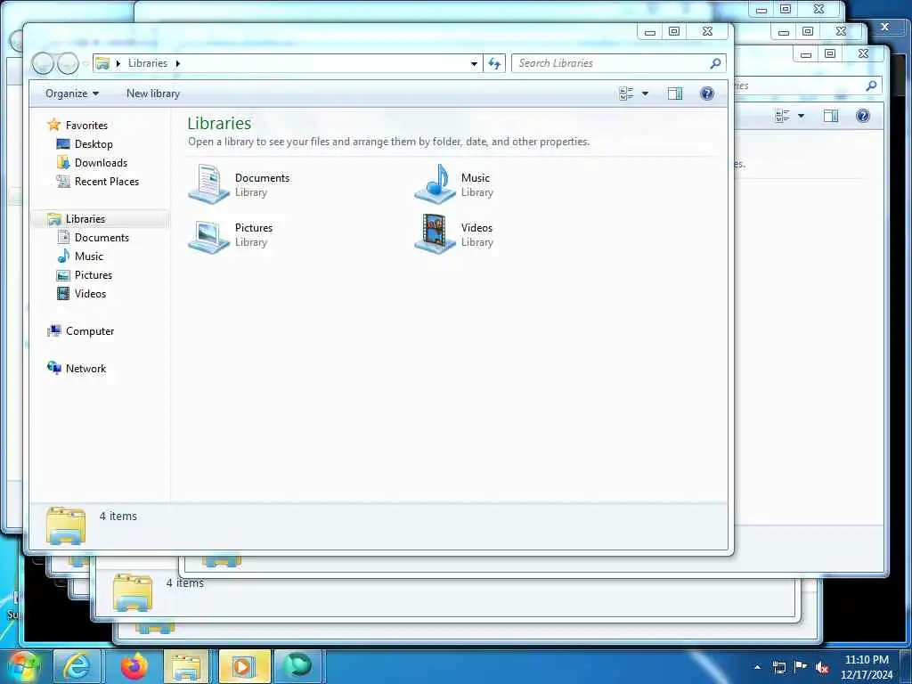Launch Firefox from the taskbar
This screenshot has width=912, height=684.
pyautogui.click(x=134, y=666)
